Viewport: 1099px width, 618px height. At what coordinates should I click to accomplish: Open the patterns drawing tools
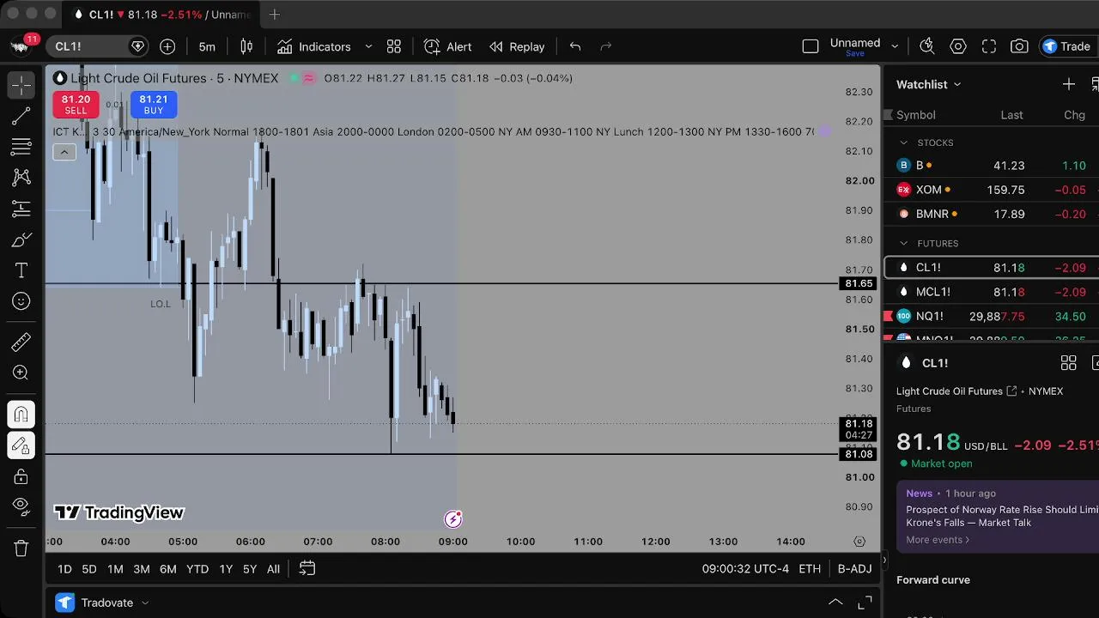pyautogui.click(x=21, y=178)
